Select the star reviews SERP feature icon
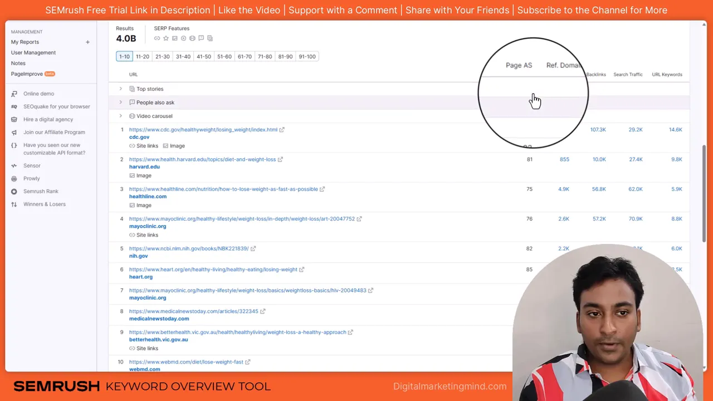This screenshot has width=713, height=401. click(165, 38)
